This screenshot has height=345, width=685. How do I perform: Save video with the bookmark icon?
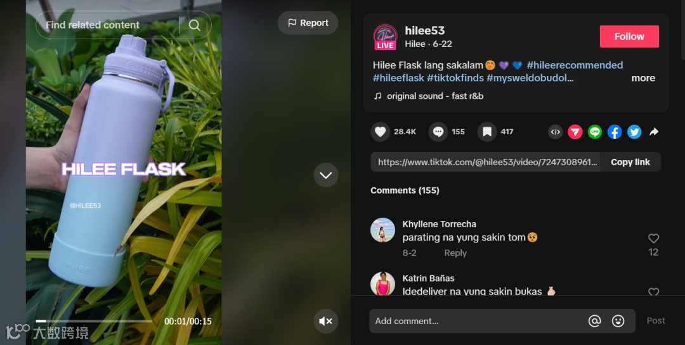(486, 132)
